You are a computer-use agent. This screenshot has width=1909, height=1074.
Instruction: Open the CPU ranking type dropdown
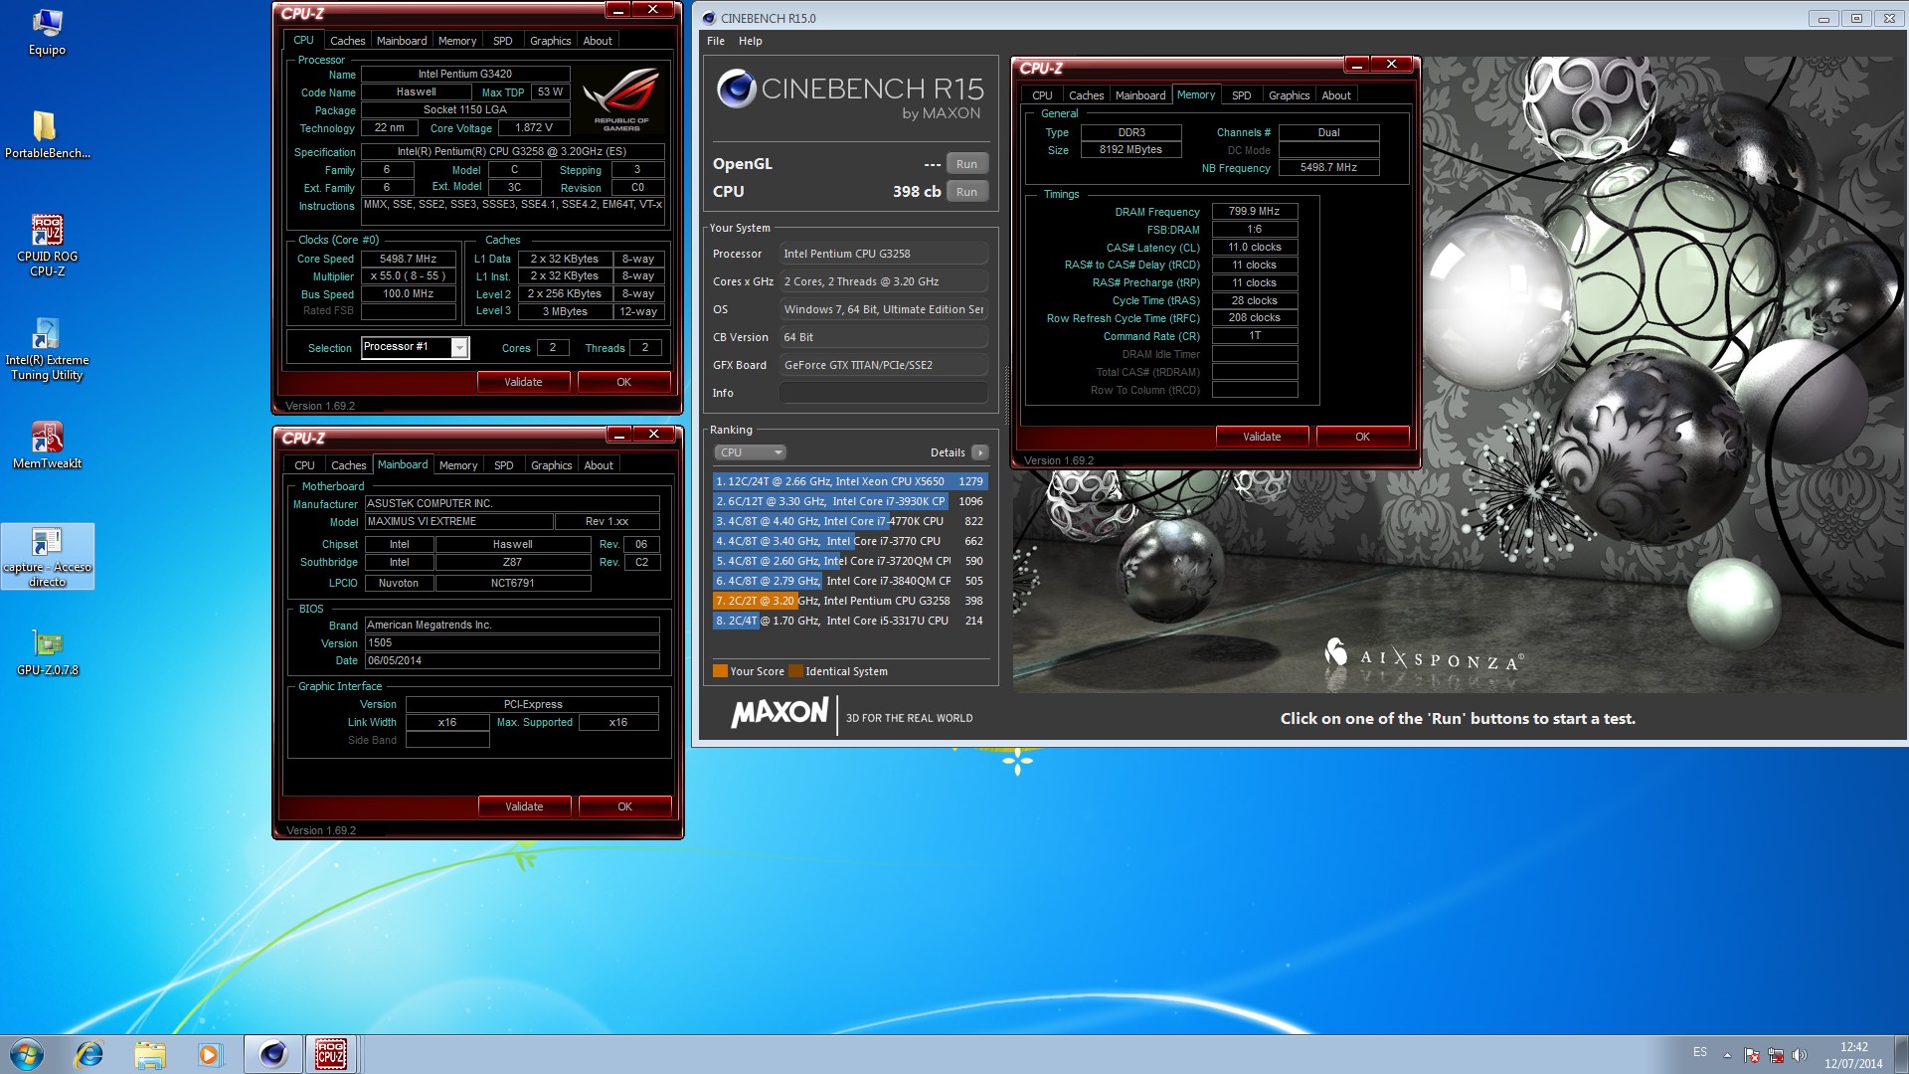(750, 452)
